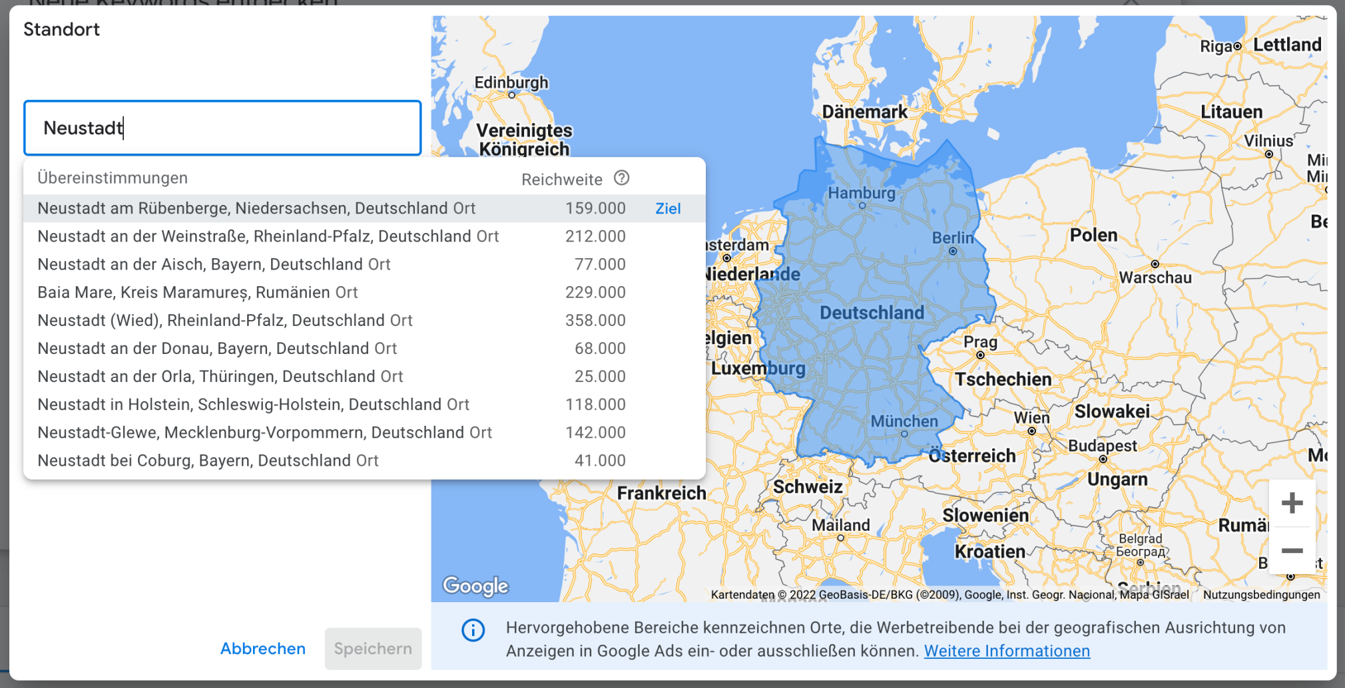Click the Übereinstimmungen column header
The image size is (1345, 688).
click(x=113, y=178)
